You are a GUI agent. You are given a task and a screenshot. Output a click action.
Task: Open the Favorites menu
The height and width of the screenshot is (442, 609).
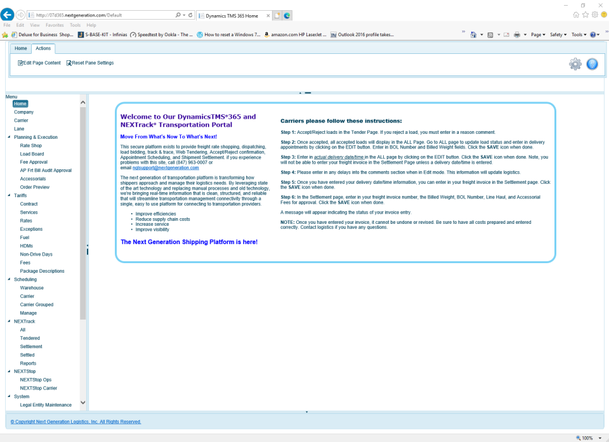55,25
